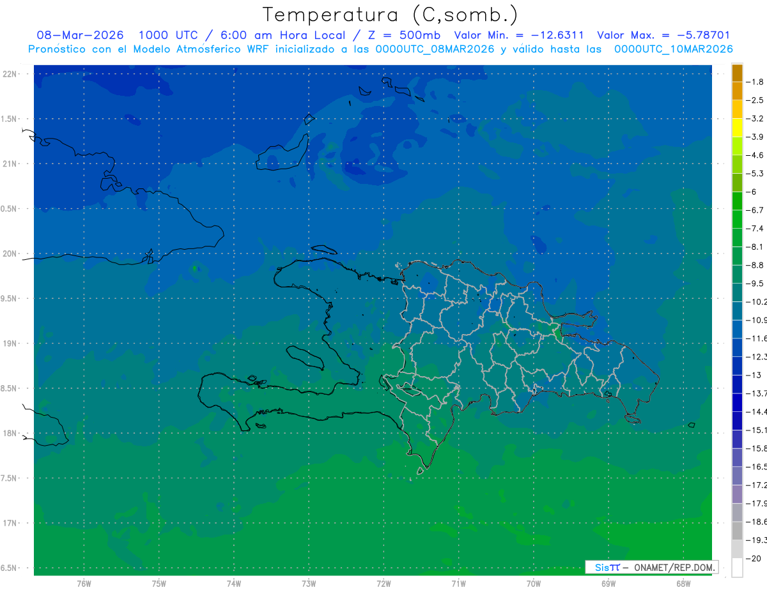Click the white swatch at the legend bottom
This screenshot has width=767, height=592.
coord(737,568)
